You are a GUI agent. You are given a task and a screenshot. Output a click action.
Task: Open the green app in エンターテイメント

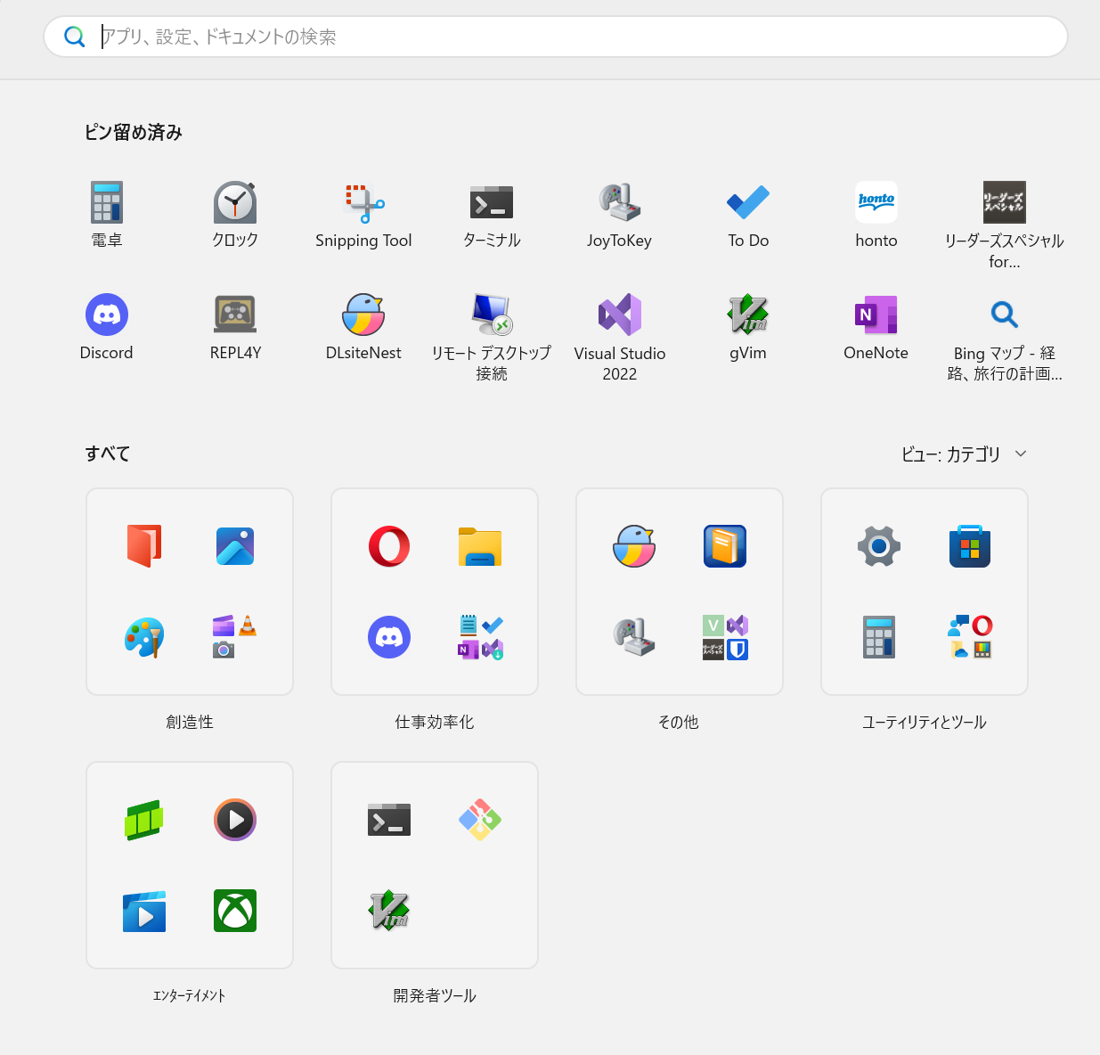pos(144,820)
